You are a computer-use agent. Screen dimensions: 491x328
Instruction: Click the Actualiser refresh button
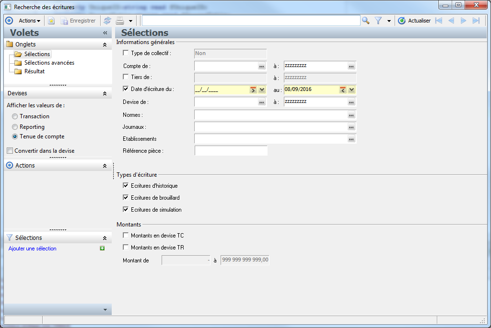(414, 21)
